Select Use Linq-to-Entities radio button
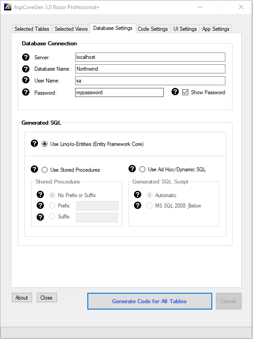This screenshot has width=253, height=339. pos(44,144)
